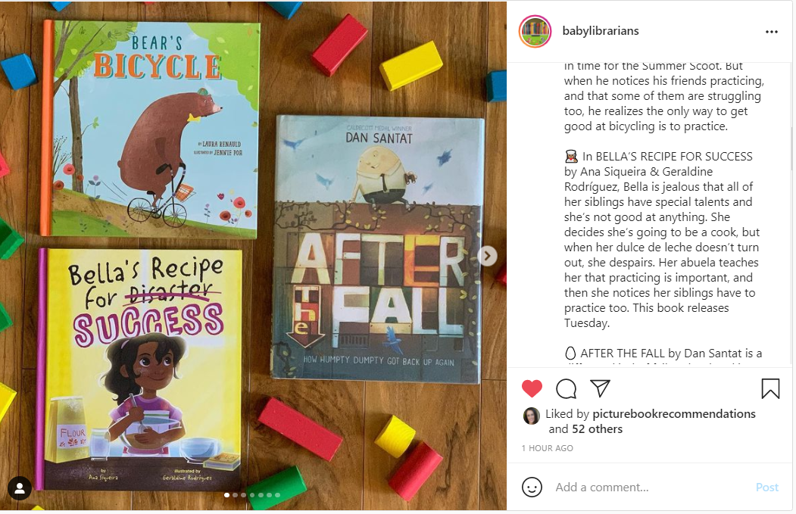Open the three-dot more options menu
The image size is (796, 514).
(772, 32)
